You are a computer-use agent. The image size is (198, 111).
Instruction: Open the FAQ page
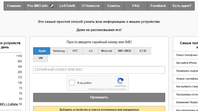(x=136, y=6)
